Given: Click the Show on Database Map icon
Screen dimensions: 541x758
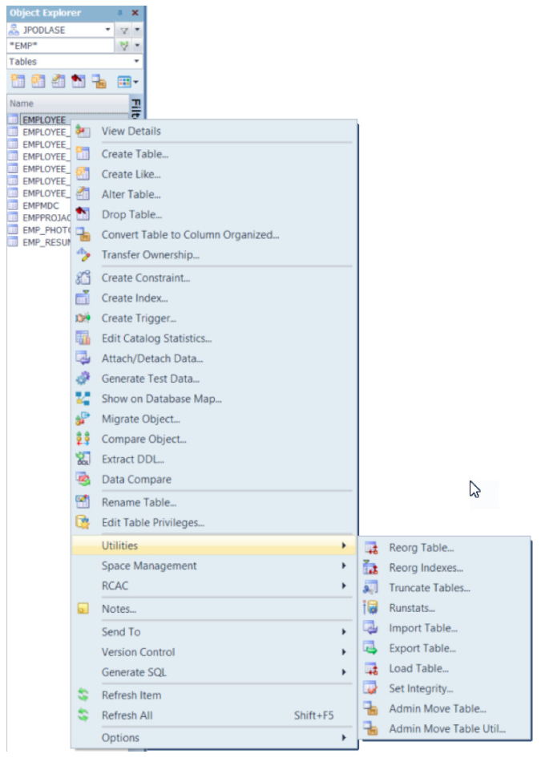Looking at the screenshot, I should click(83, 399).
